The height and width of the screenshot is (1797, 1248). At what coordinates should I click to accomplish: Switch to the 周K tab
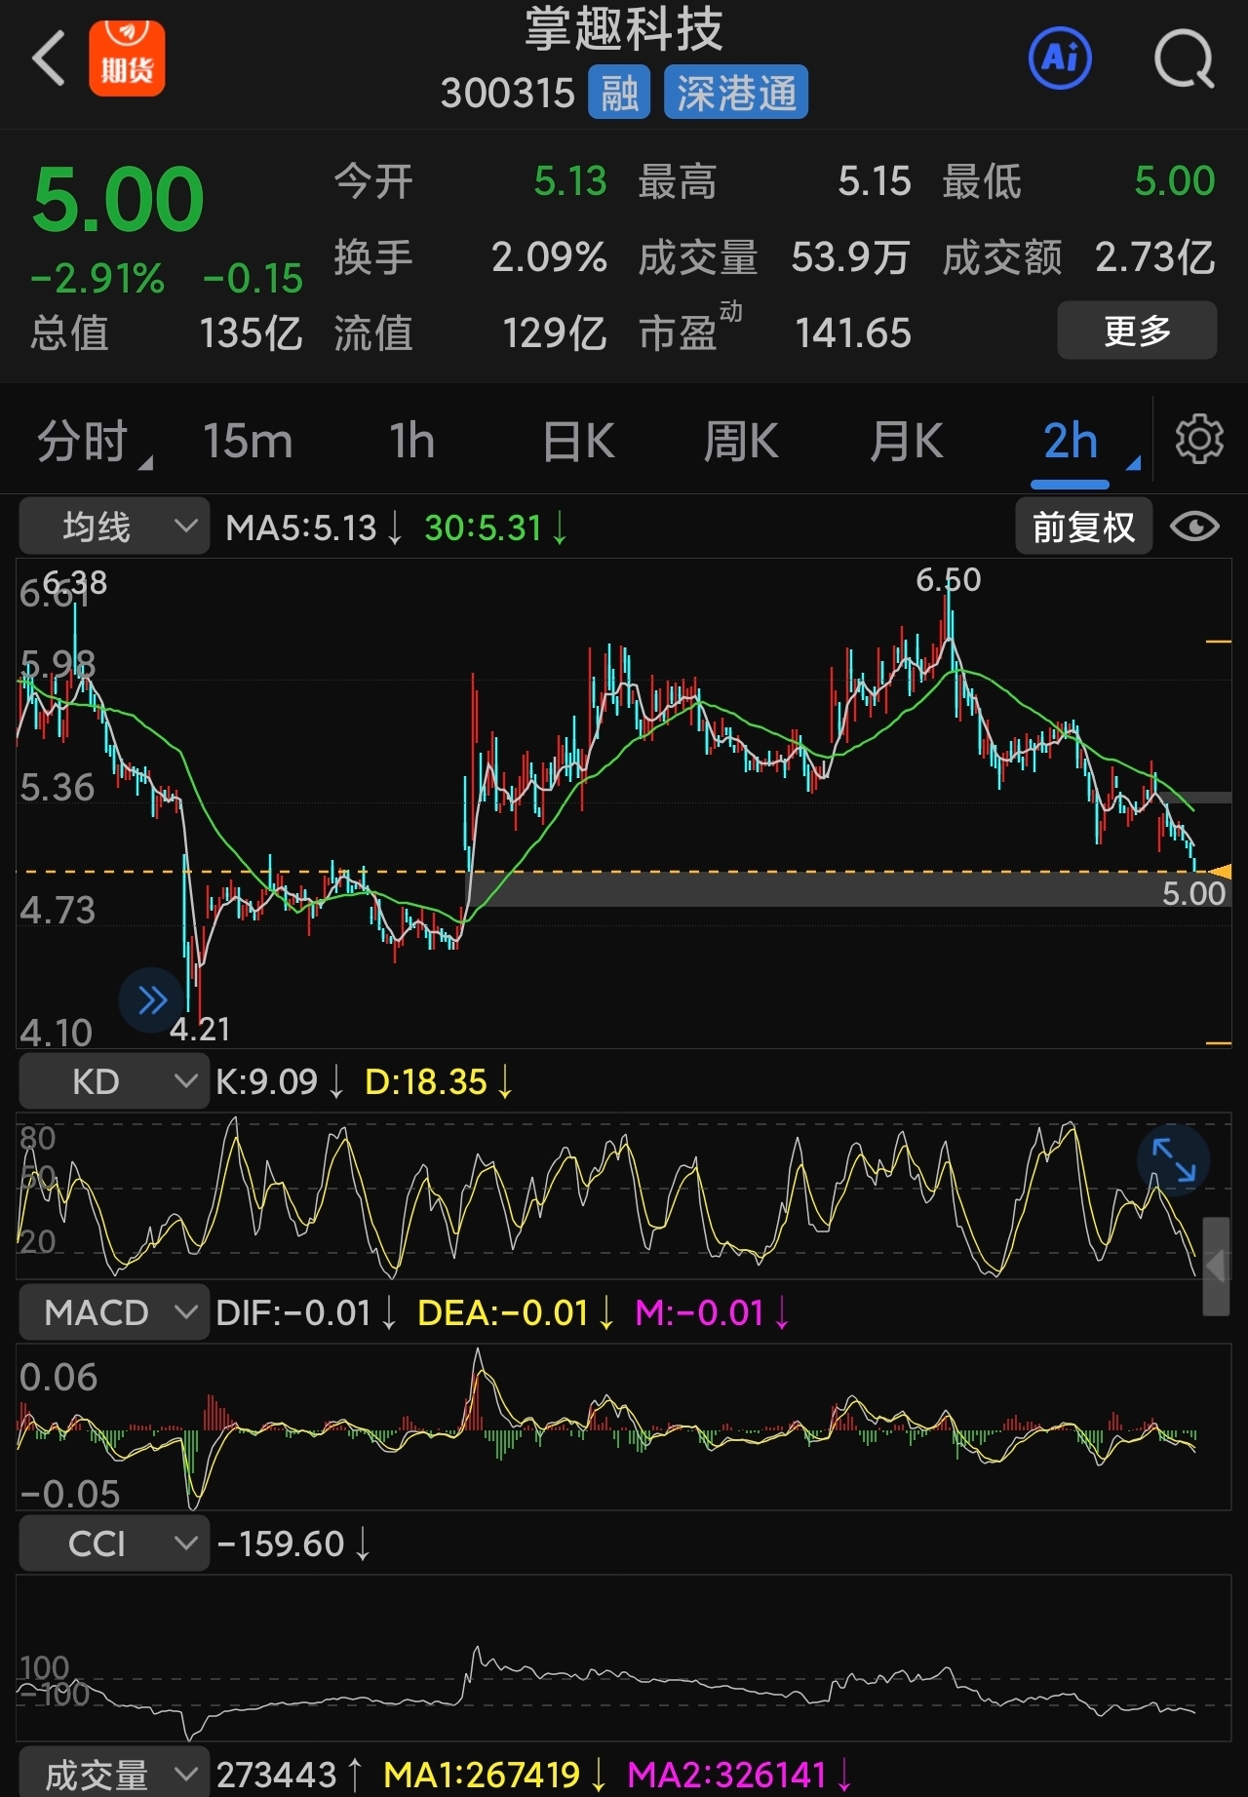pyautogui.click(x=741, y=441)
